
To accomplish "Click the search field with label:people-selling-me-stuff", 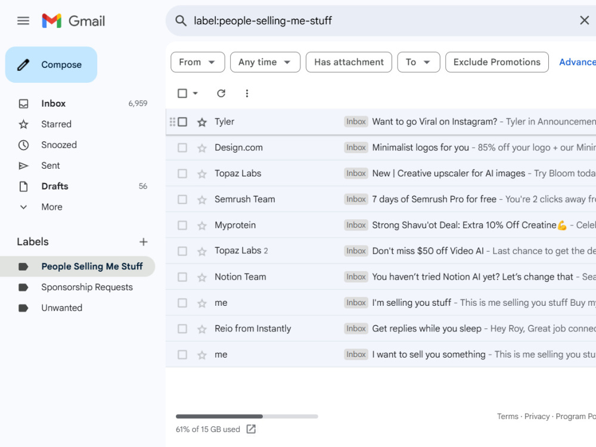I will (x=380, y=20).
